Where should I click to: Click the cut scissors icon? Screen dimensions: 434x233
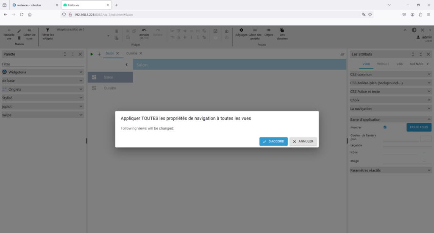128,31
